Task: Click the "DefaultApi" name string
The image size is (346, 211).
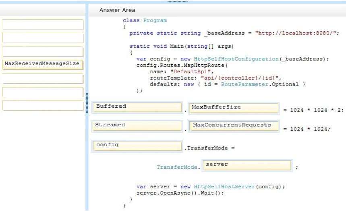Action: click(x=191, y=72)
